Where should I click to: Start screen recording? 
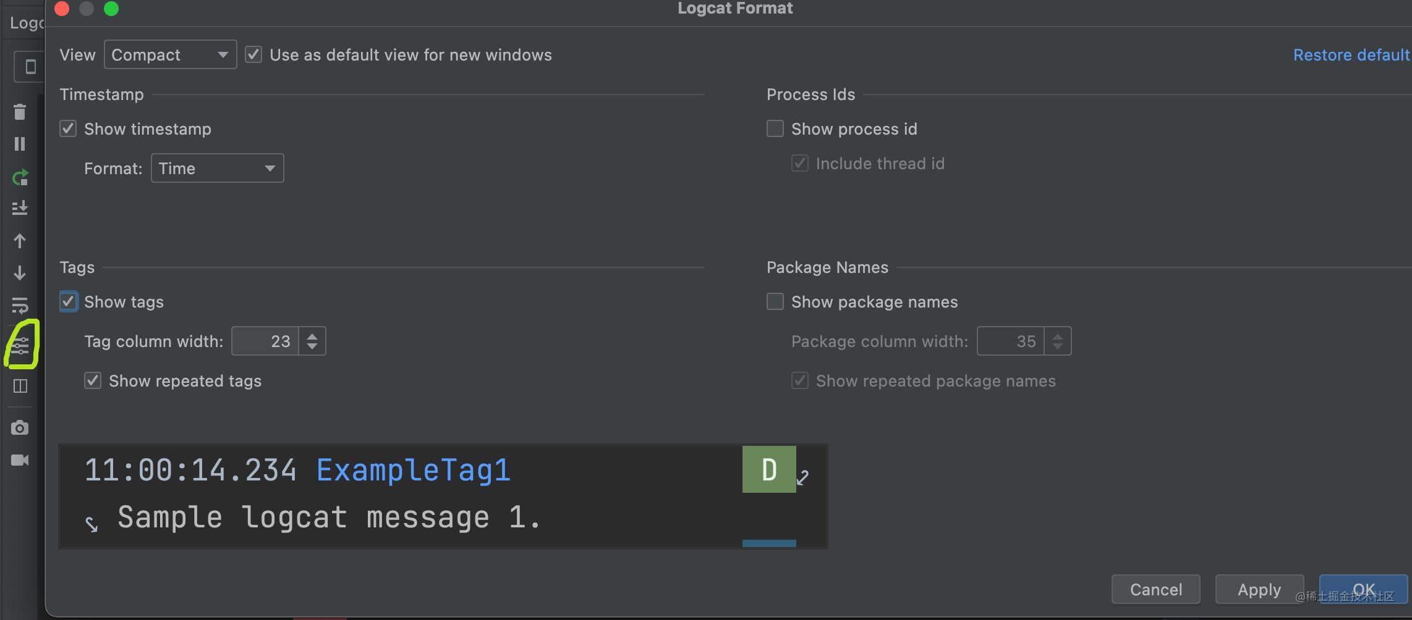point(20,459)
